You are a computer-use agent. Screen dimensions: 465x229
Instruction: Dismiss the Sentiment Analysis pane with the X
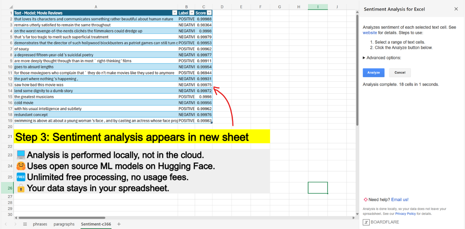click(456, 9)
